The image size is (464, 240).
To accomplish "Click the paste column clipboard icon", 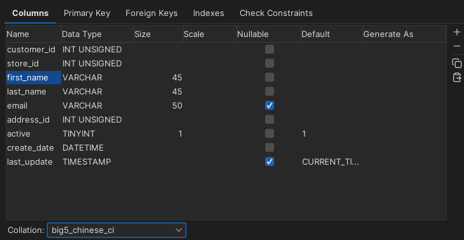I will pos(457,77).
